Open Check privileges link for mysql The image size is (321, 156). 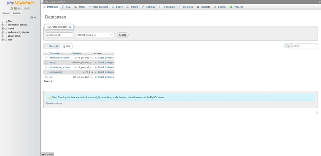(106, 63)
